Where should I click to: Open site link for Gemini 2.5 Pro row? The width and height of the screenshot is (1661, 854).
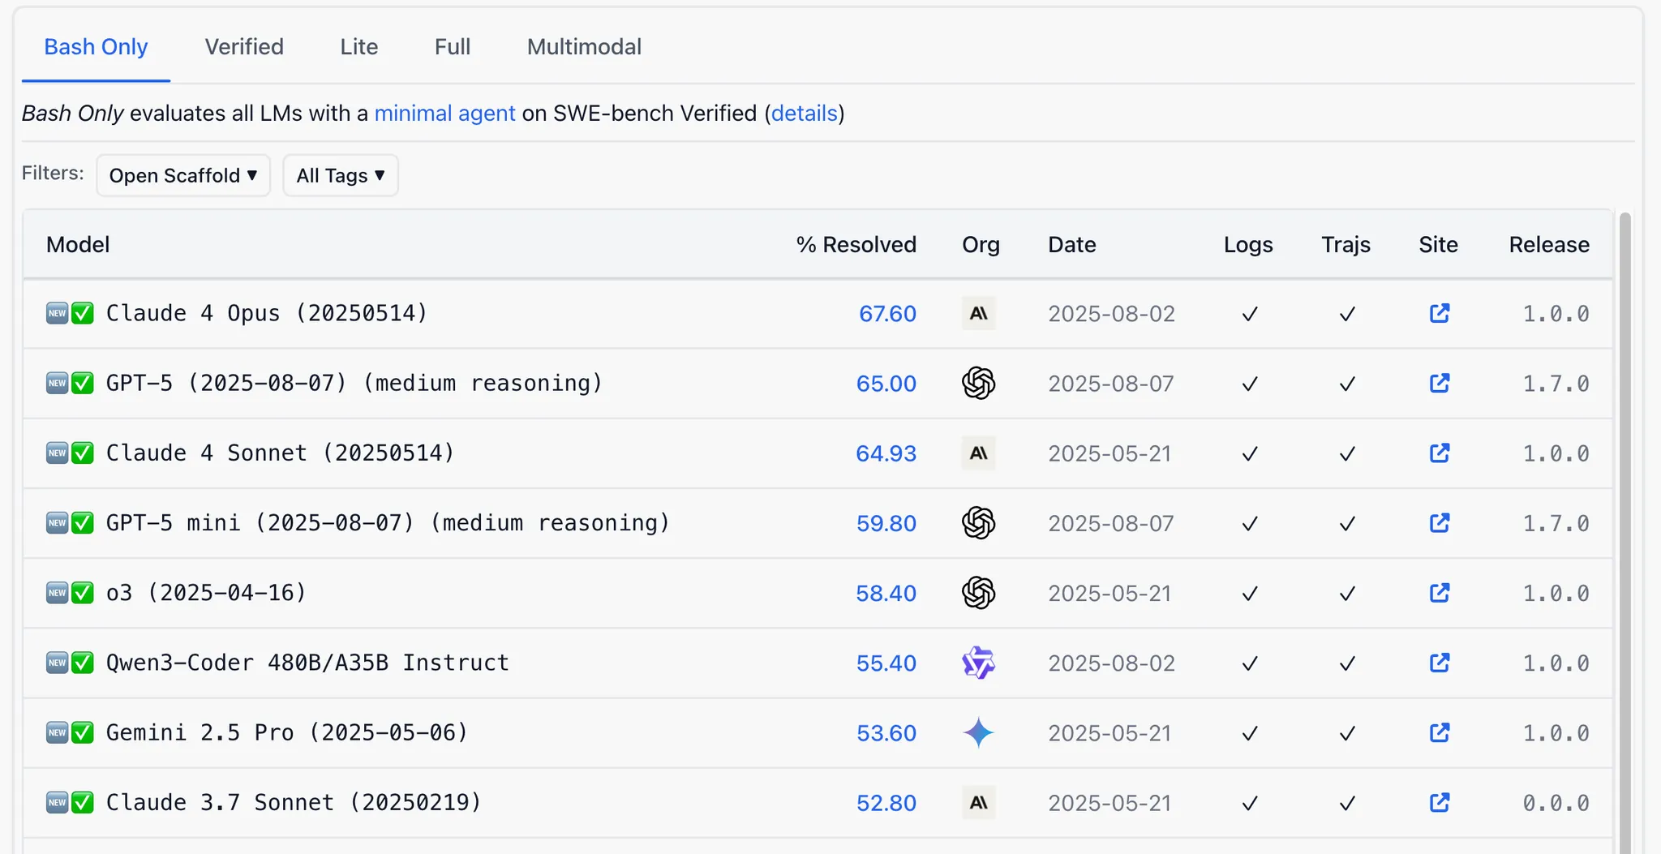pos(1439,732)
